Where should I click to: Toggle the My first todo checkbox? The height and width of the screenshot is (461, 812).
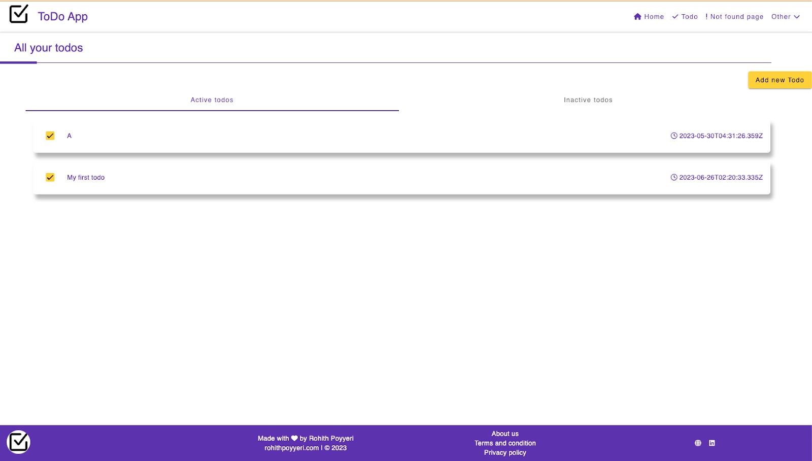click(50, 177)
